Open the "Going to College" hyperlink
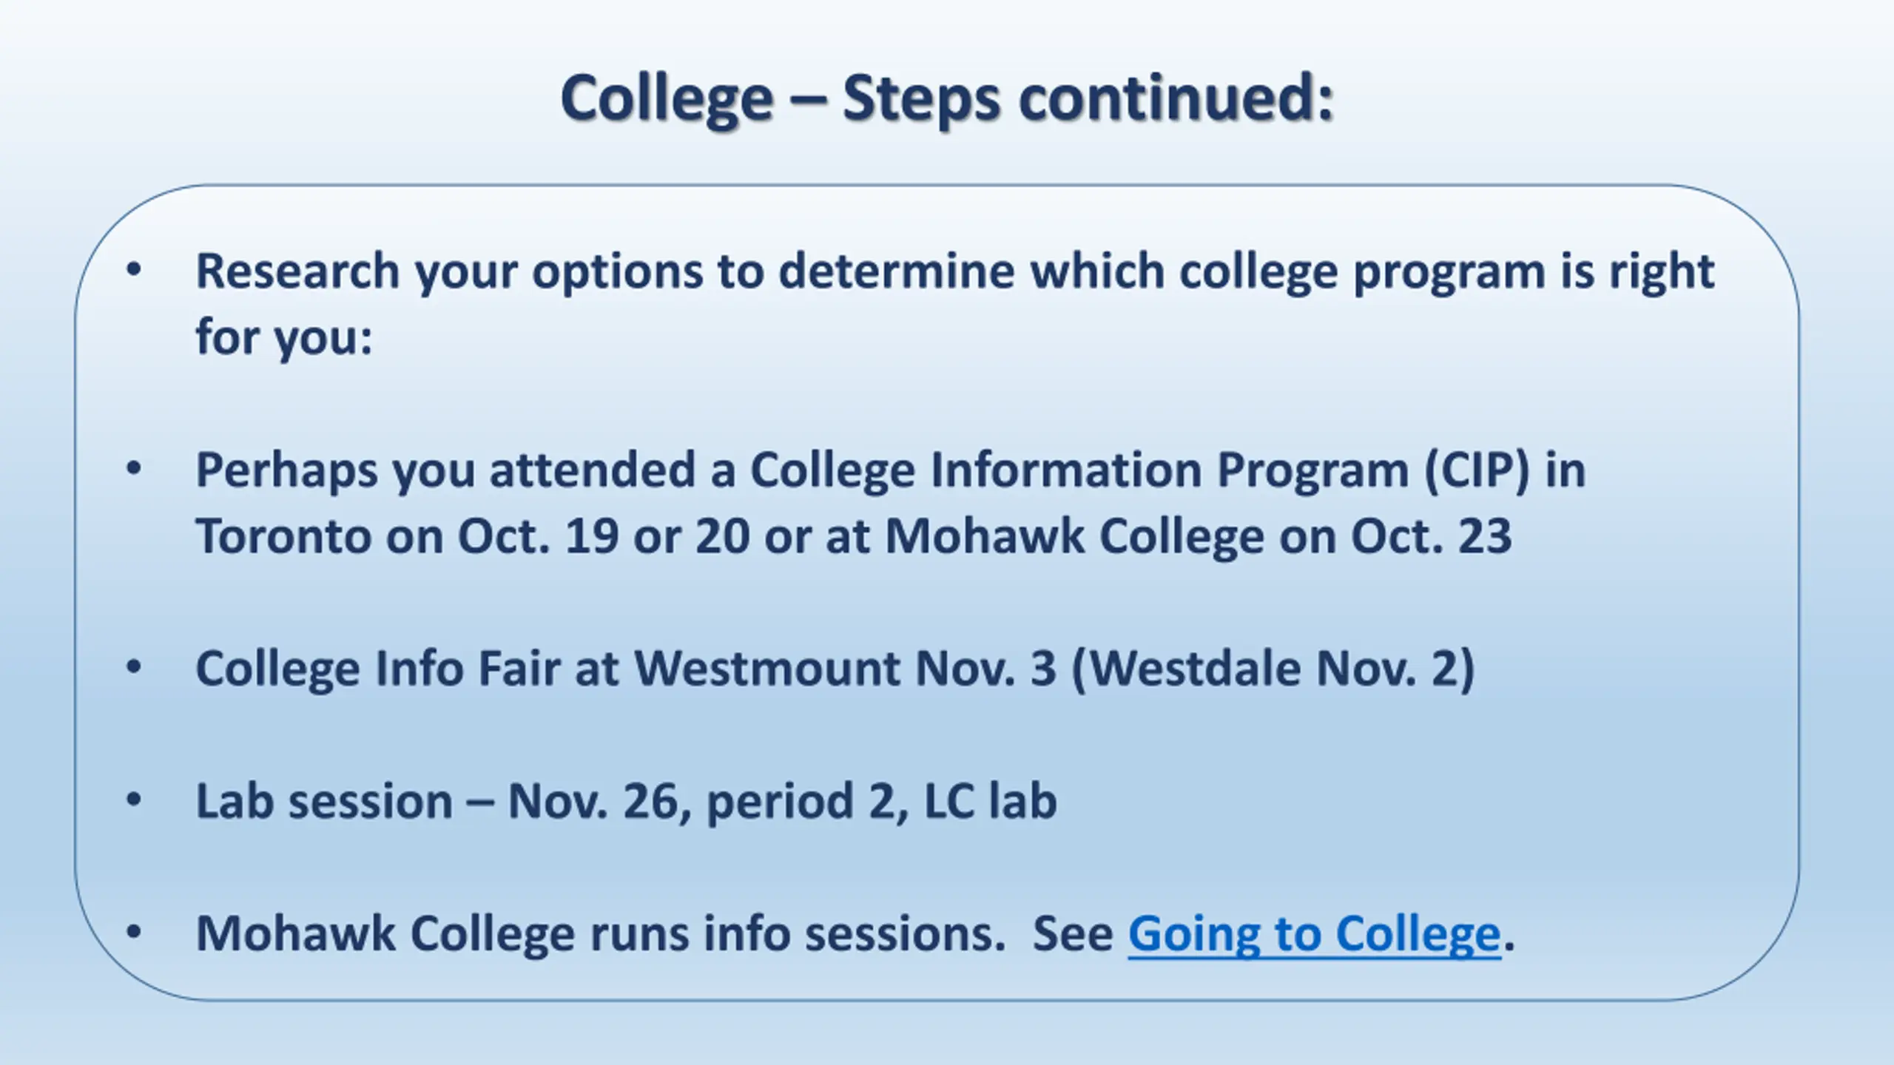The width and height of the screenshot is (1894, 1065). (1314, 934)
